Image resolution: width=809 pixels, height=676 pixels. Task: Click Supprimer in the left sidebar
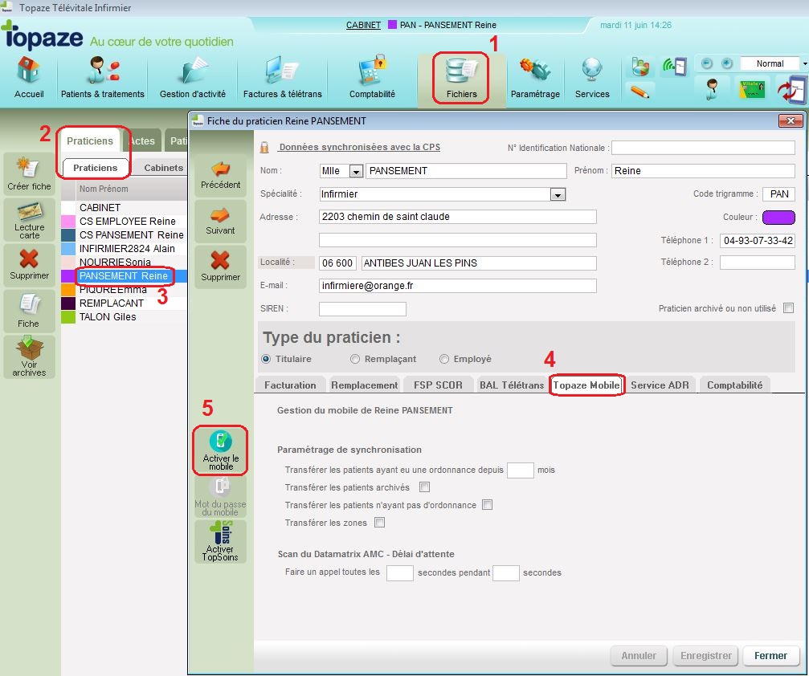tap(29, 264)
